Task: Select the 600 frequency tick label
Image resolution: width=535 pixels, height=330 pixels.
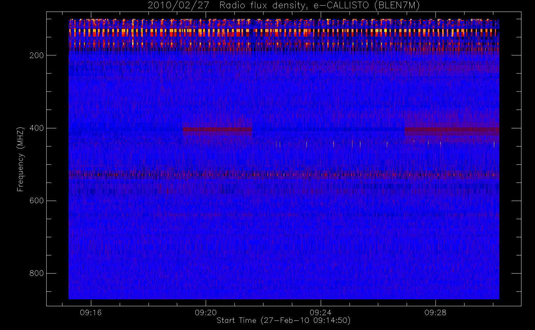Action: click(36, 201)
